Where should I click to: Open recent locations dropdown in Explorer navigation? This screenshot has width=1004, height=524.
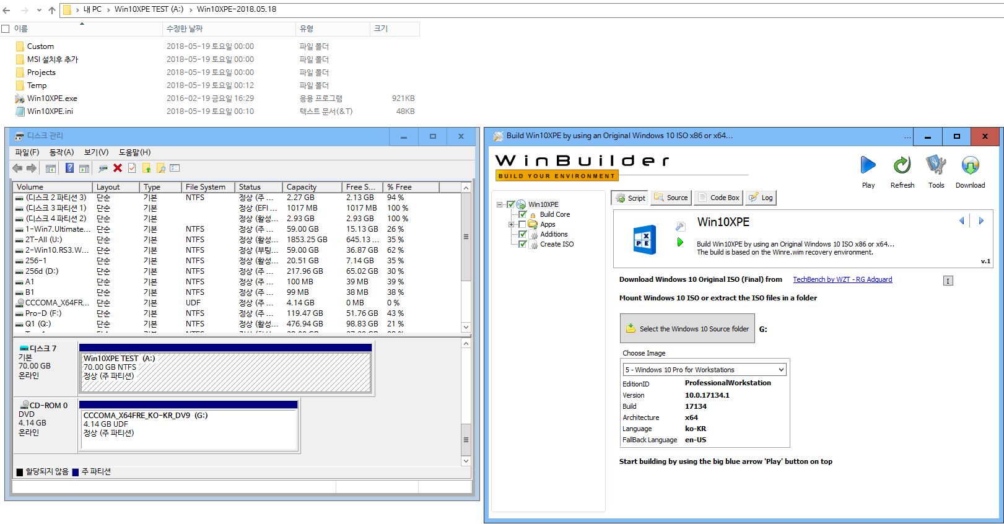(39, 10)
